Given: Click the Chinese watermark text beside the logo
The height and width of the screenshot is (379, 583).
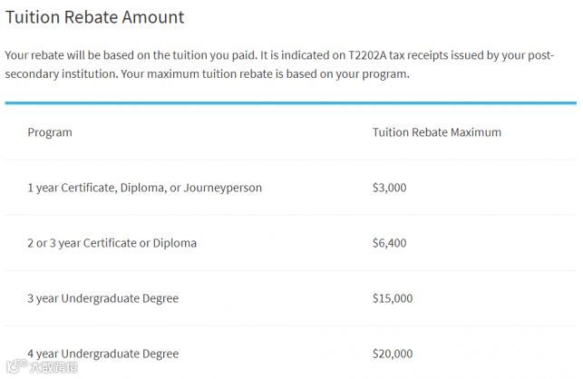Looking at the screenshot, I should pyautogui.click(x=52, y=368).
